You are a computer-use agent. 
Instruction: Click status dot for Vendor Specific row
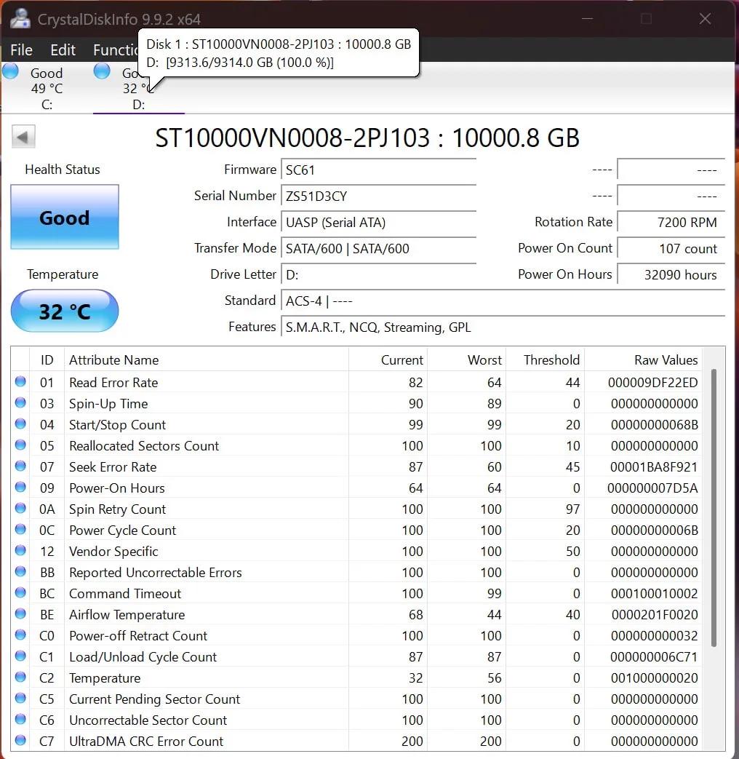pos(20,550)
